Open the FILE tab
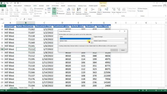 pyautogui.click(x=3, y=6)
